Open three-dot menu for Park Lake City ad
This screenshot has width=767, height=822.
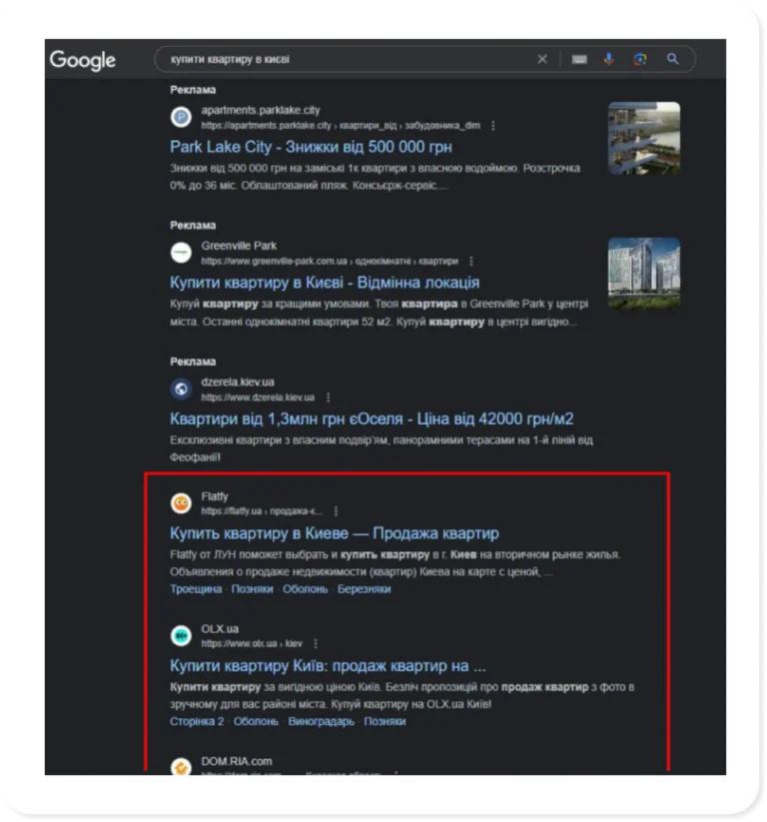[492, 126]
